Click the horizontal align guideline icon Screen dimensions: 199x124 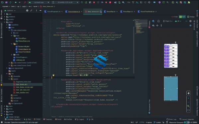tap(157, 26)
